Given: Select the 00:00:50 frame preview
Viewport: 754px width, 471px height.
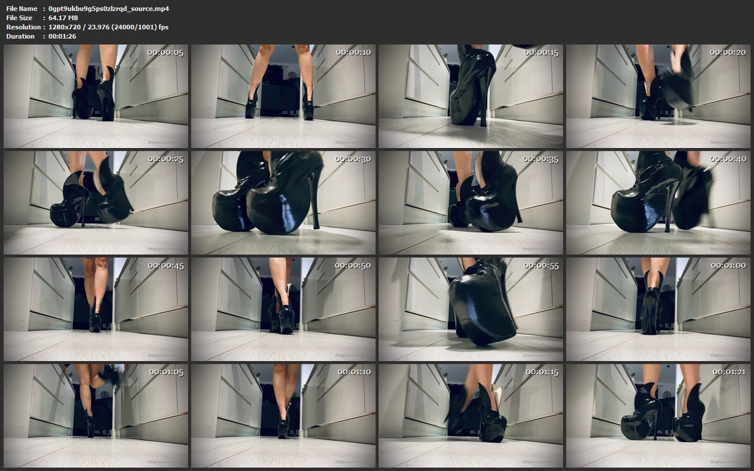Looking at the screenshot, I should pyautogui.click(x=283, y=309).
